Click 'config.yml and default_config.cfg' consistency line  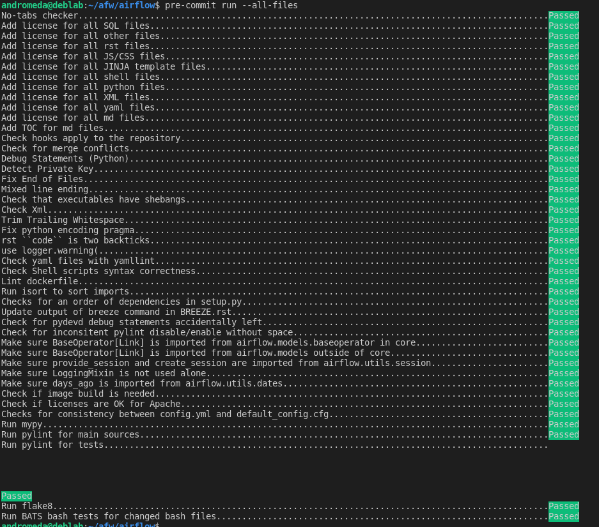click(290, 415)
